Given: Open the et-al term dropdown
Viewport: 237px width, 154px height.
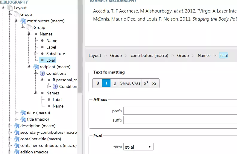Looking at the screenshot, I should point(138,147).
